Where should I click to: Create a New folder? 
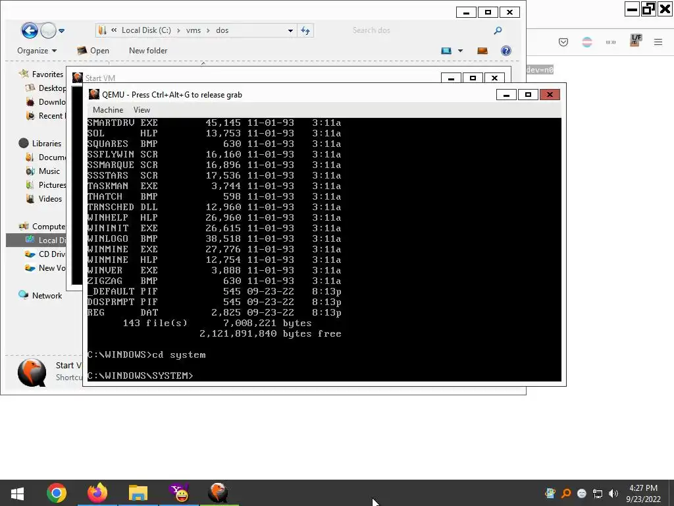(148, 50)
